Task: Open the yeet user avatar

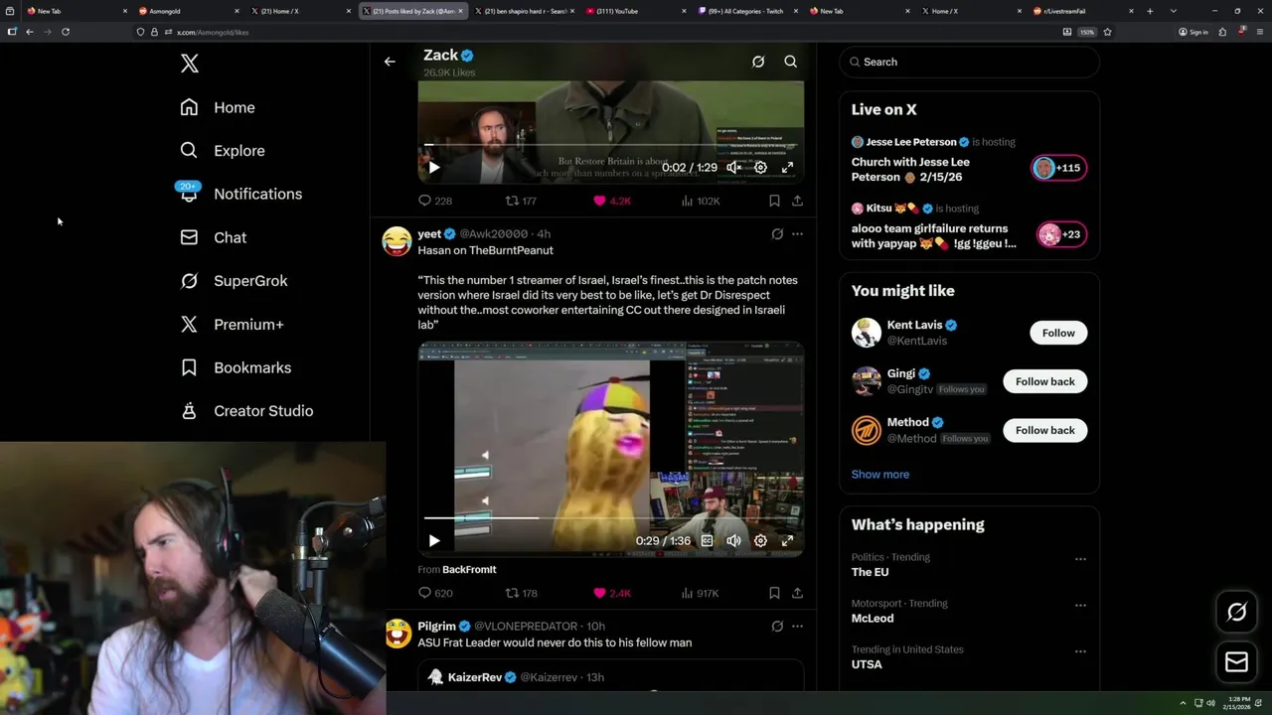Action: click(397, 241)
